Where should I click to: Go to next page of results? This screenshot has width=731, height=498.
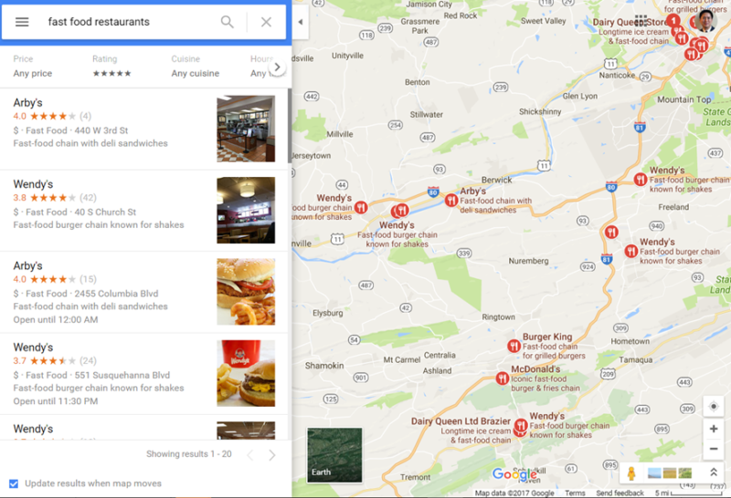(x=271, y=455)
